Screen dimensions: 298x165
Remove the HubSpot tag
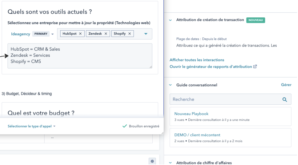coord(80,34)
